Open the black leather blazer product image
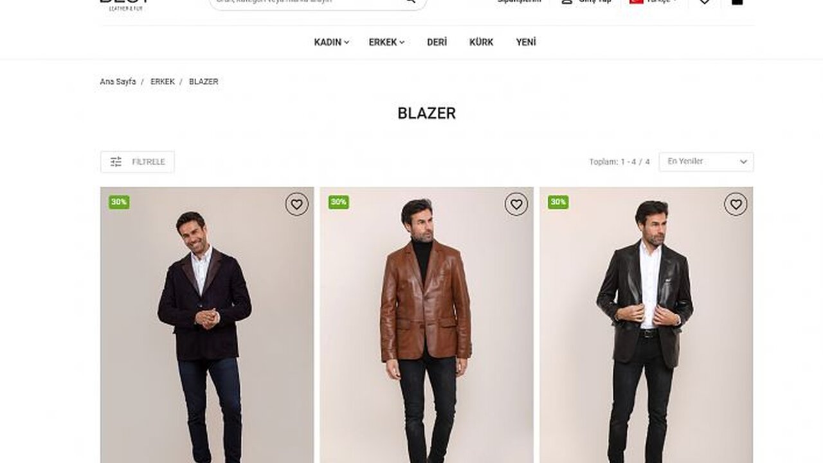 pos(646,325)
